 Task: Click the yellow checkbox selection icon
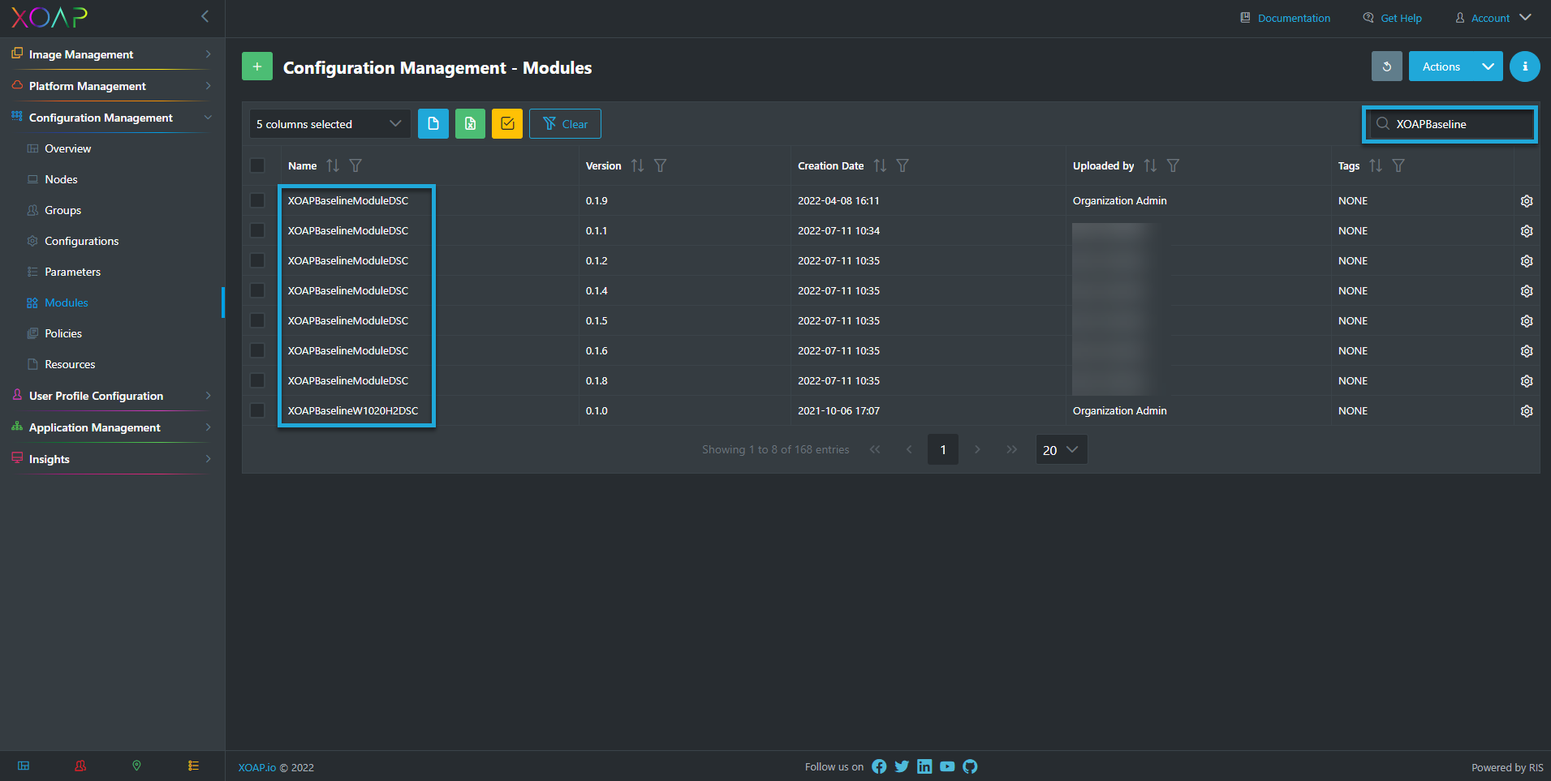click(x=507, y=124)
